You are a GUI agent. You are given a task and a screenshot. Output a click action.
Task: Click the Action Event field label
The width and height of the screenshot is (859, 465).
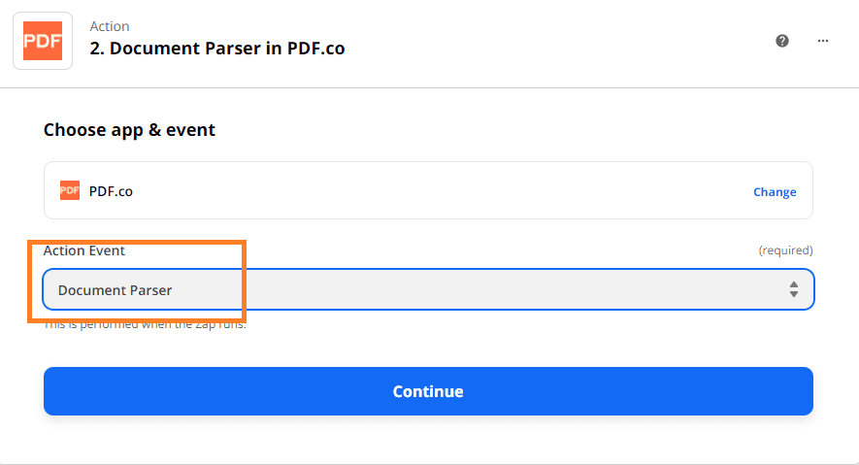84,250
